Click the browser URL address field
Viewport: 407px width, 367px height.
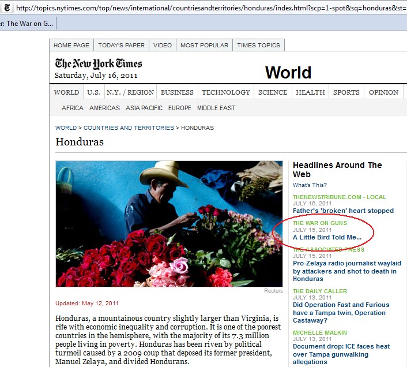pyautogui.click(x=210, y=8)
